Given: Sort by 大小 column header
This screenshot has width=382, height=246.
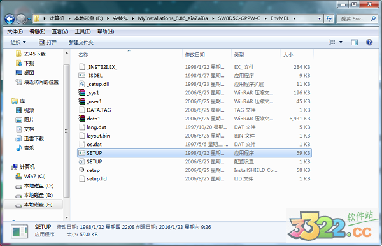Looking at the screenshot, I should pos(288,55).
